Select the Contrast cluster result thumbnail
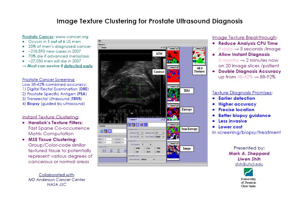Image resolution: width=301 pixels, height=208 pixels. point(173,76)
